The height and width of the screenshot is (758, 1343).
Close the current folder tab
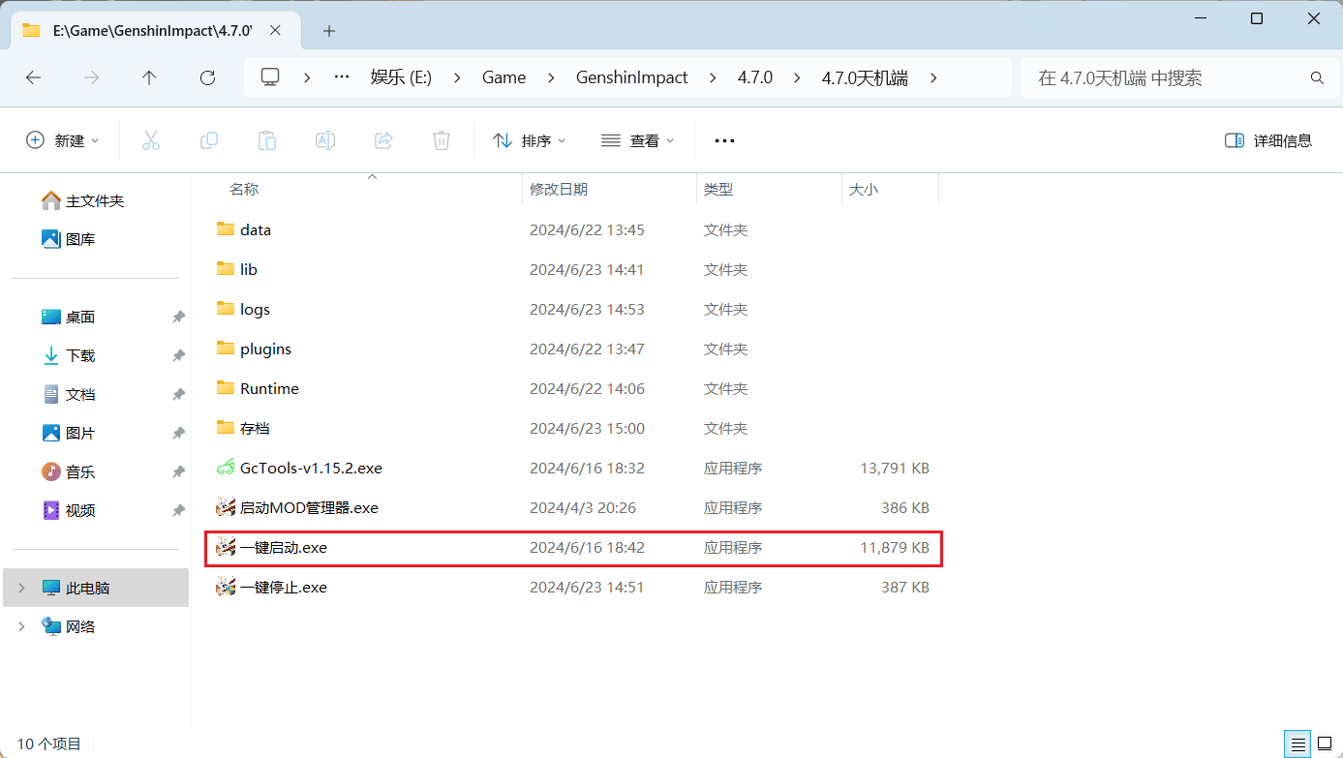click(275, 30)
